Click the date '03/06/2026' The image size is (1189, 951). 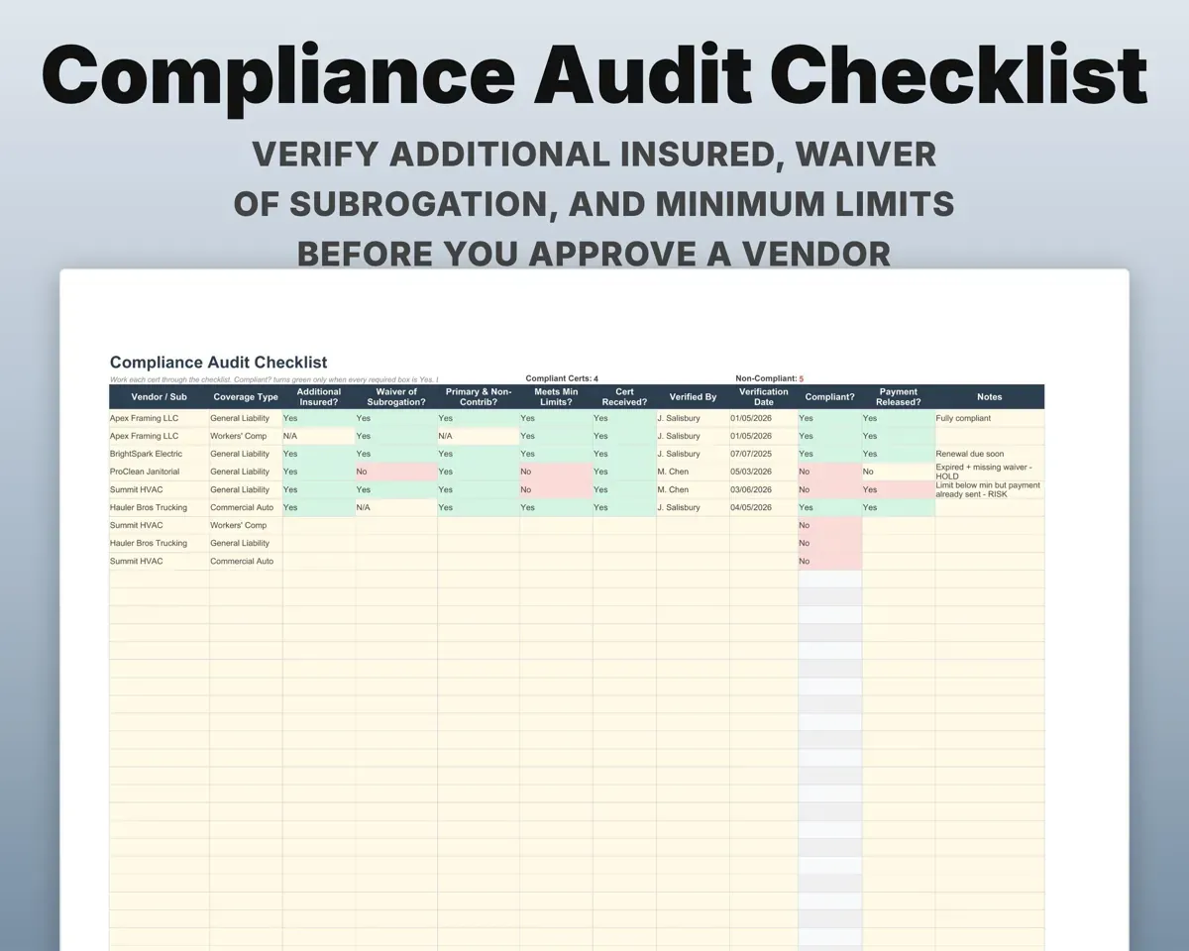(764, 489)
